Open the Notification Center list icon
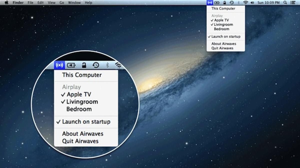The width and height of the screenshot is (300, 168). (x=293, y=3)
